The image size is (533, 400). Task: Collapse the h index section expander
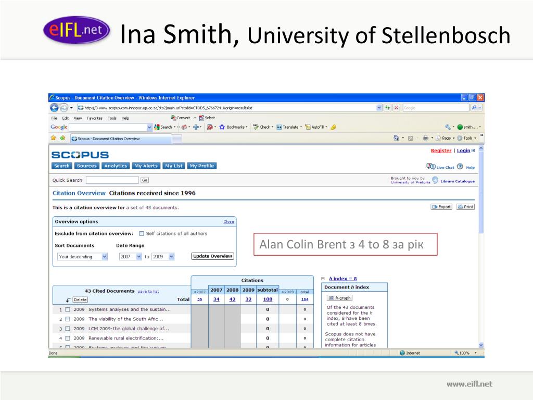(x=323, y=279)
